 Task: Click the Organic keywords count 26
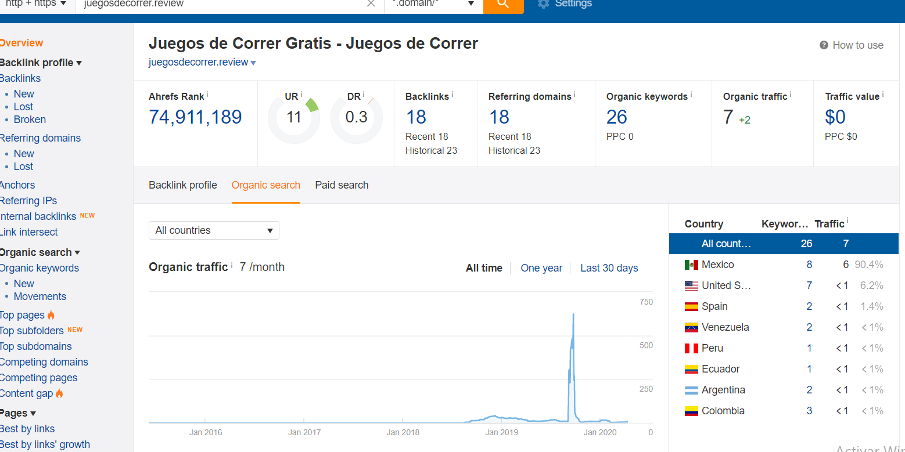[x=617, y=117]
